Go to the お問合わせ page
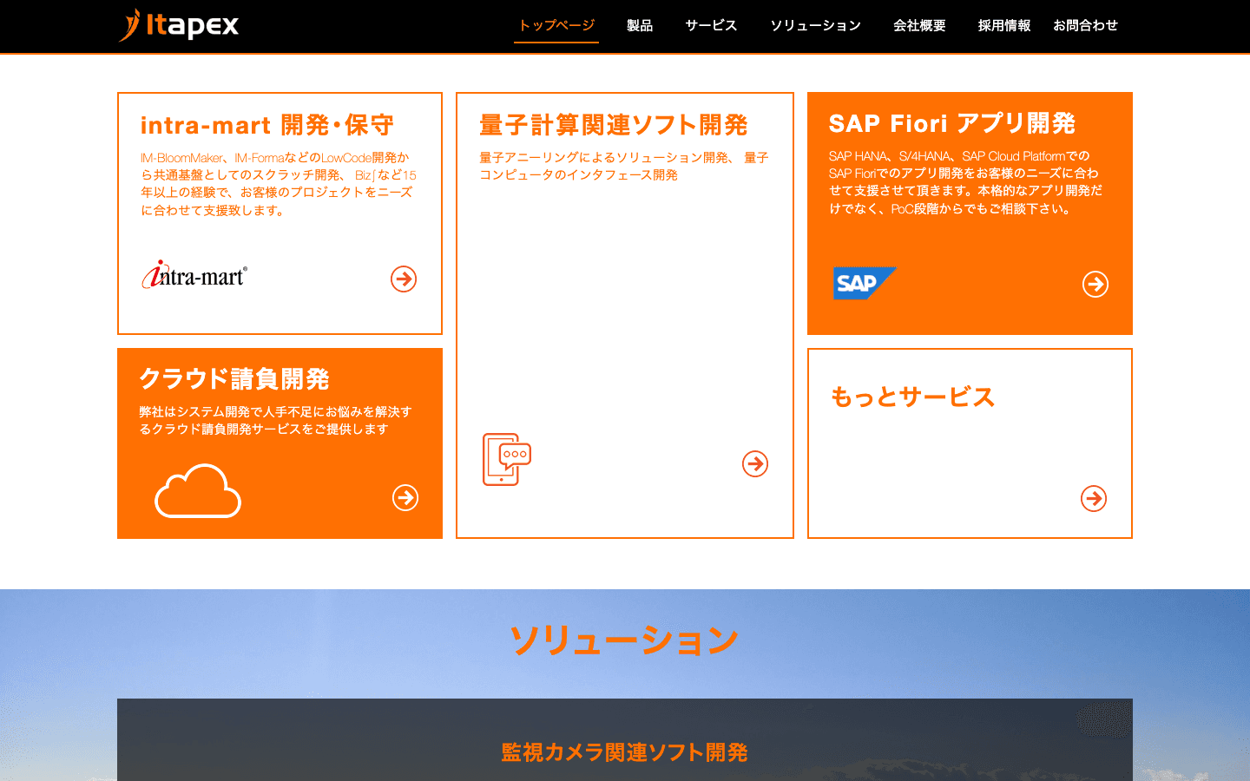Screen dimensions: 1250x781 tap(1085, 26)
